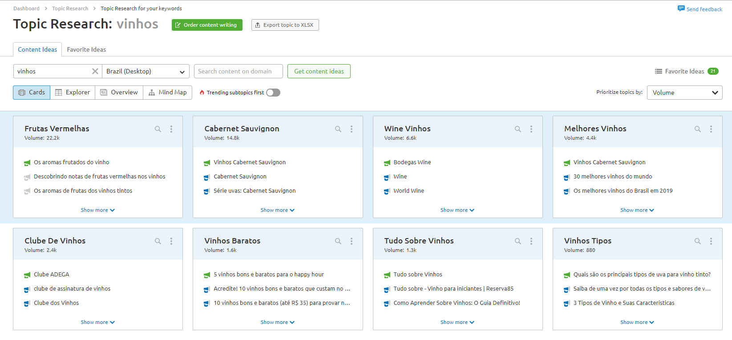Open headline 'Como Aprender Sobre Vinhos: O Guia Definitivo!'

pos(457,303)
